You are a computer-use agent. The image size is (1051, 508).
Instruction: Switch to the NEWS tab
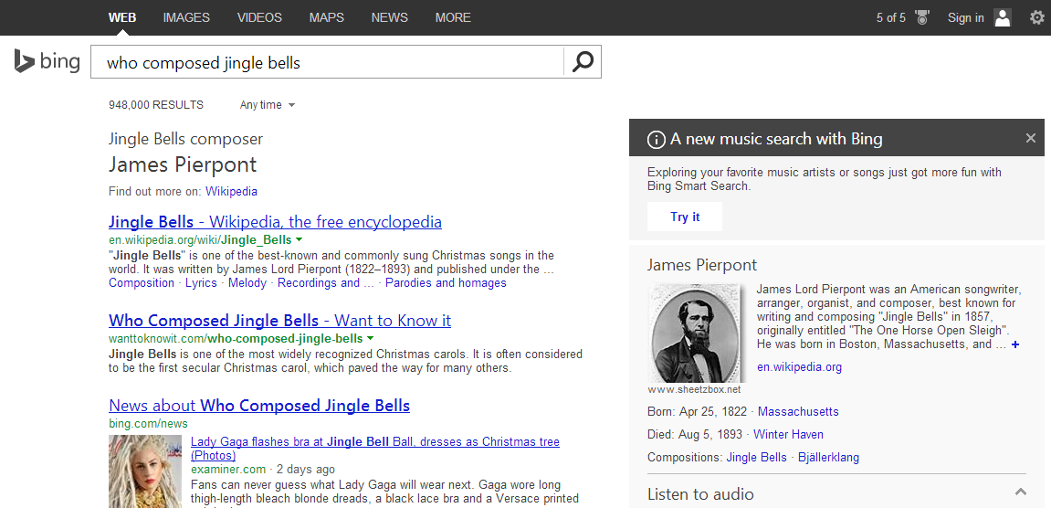point(389,17)
